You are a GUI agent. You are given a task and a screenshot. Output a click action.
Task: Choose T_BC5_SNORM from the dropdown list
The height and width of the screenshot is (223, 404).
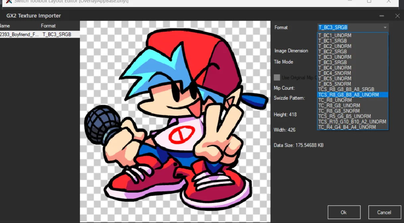[335, 84]
